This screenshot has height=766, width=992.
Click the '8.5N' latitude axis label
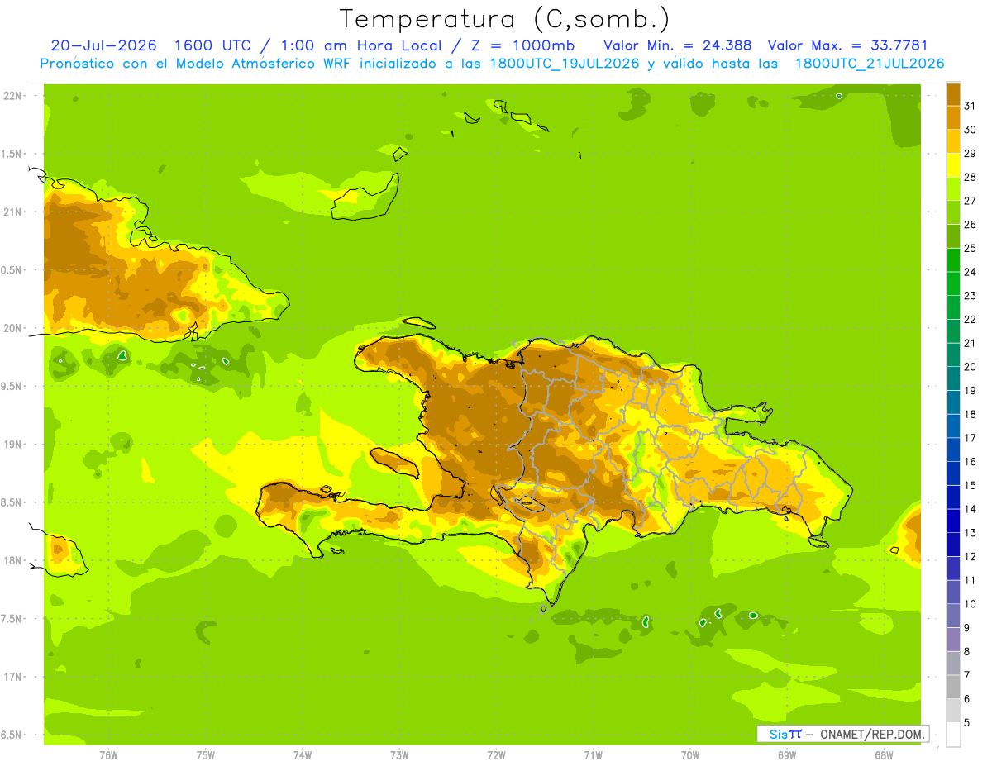pos(12,502)
